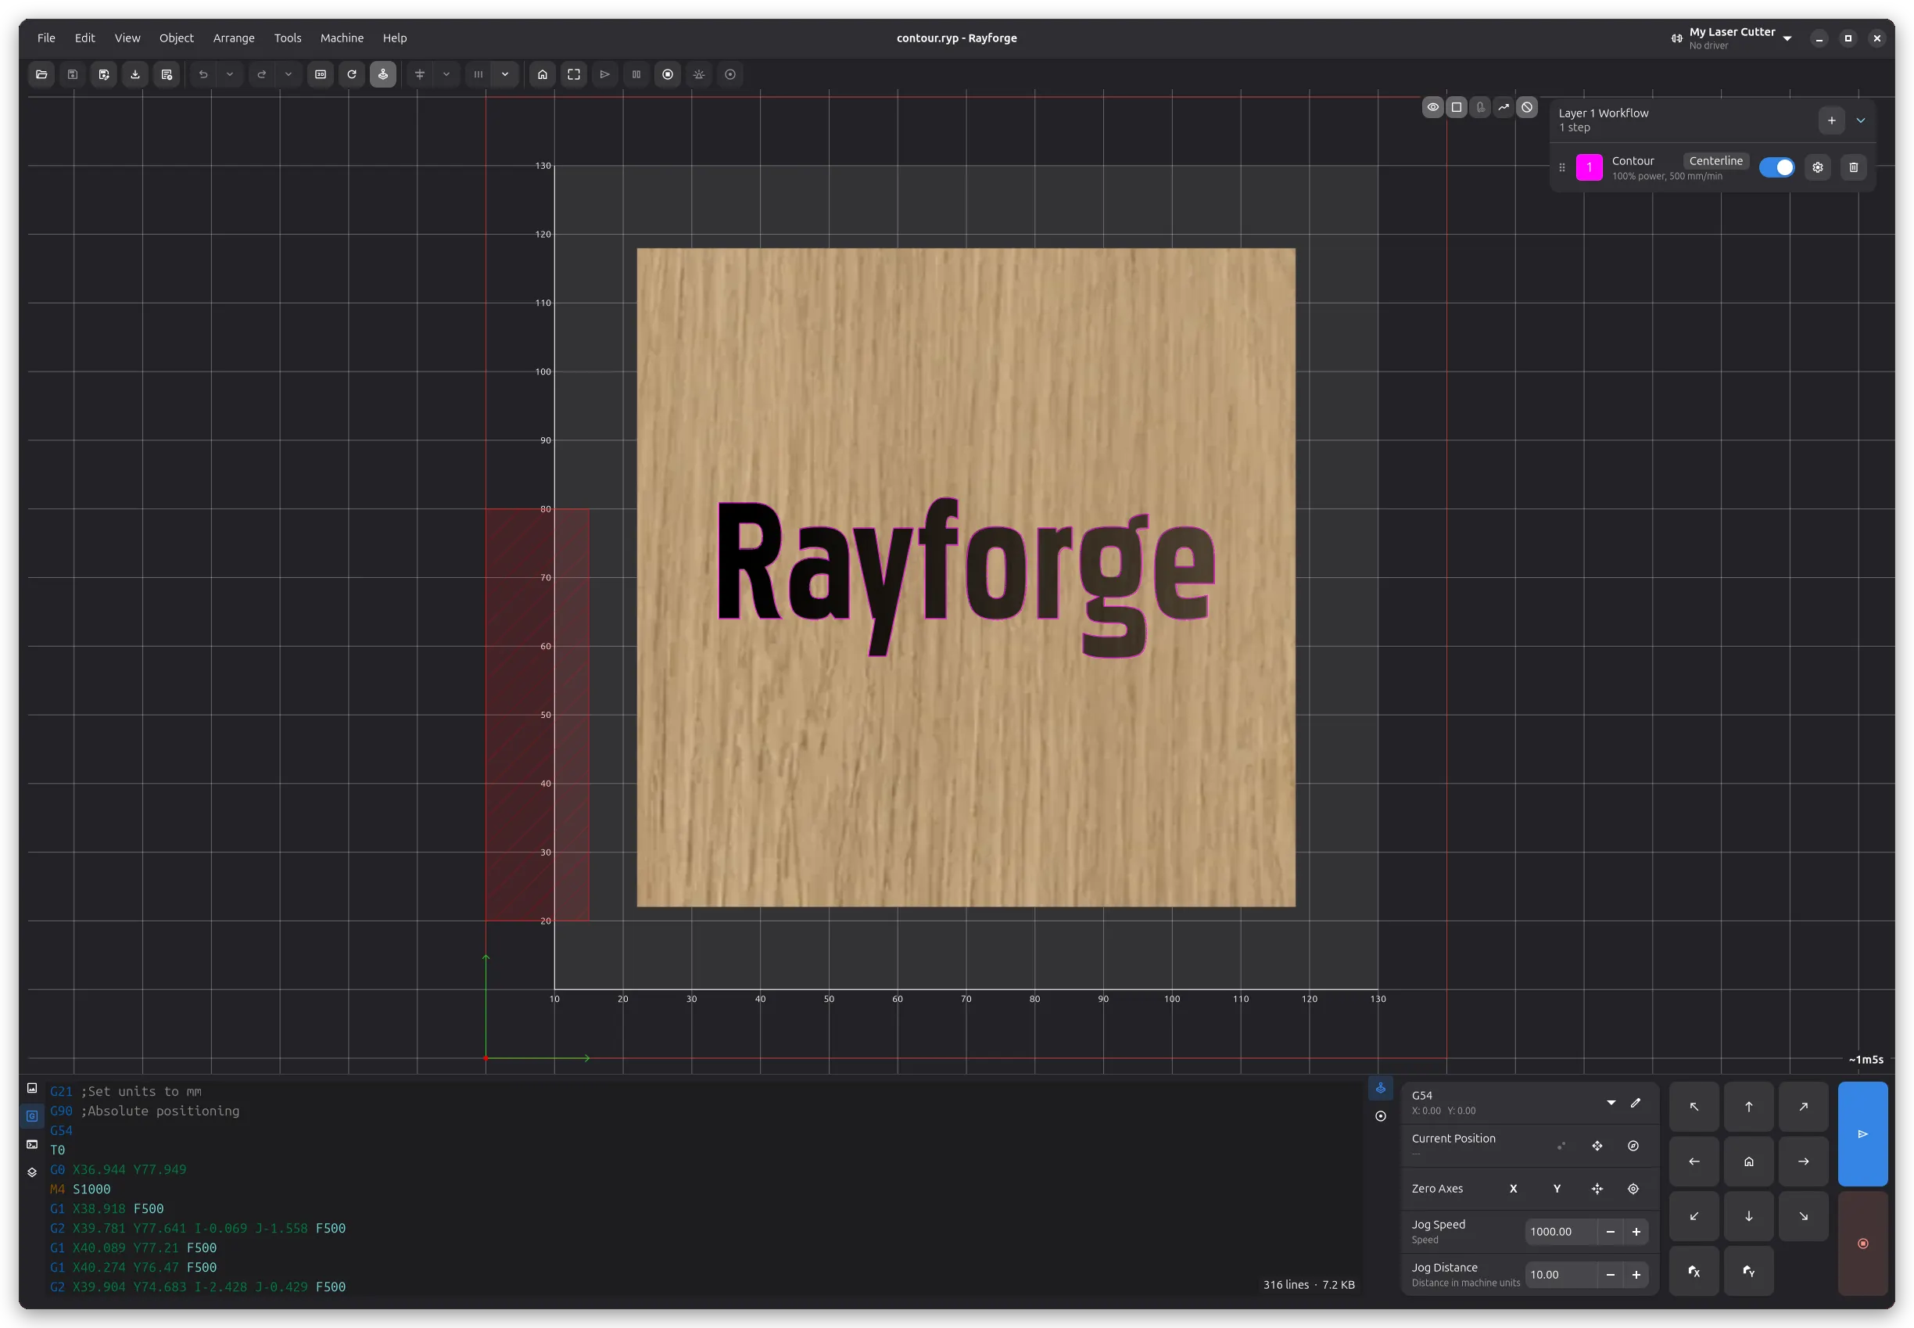Toggle the travel moves path button
This screenshot has width=1914, height=1328.
coord(1503,106)
